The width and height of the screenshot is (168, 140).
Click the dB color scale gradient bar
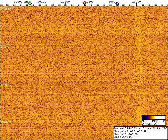(153, 118)
